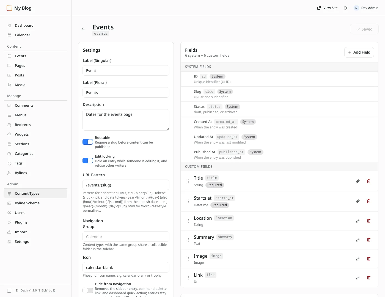Open the Dev Admin user menu
The height and width of the screenshot is (297, 385).
[x=366, y=8]
